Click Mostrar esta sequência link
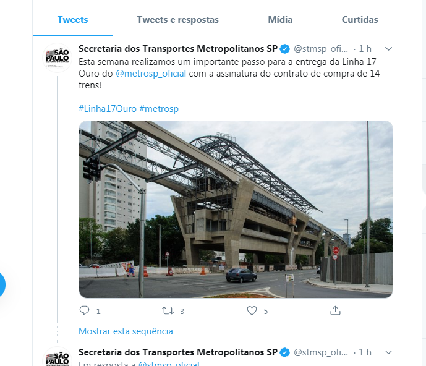 pyautogui.click(x=126, y=331)
